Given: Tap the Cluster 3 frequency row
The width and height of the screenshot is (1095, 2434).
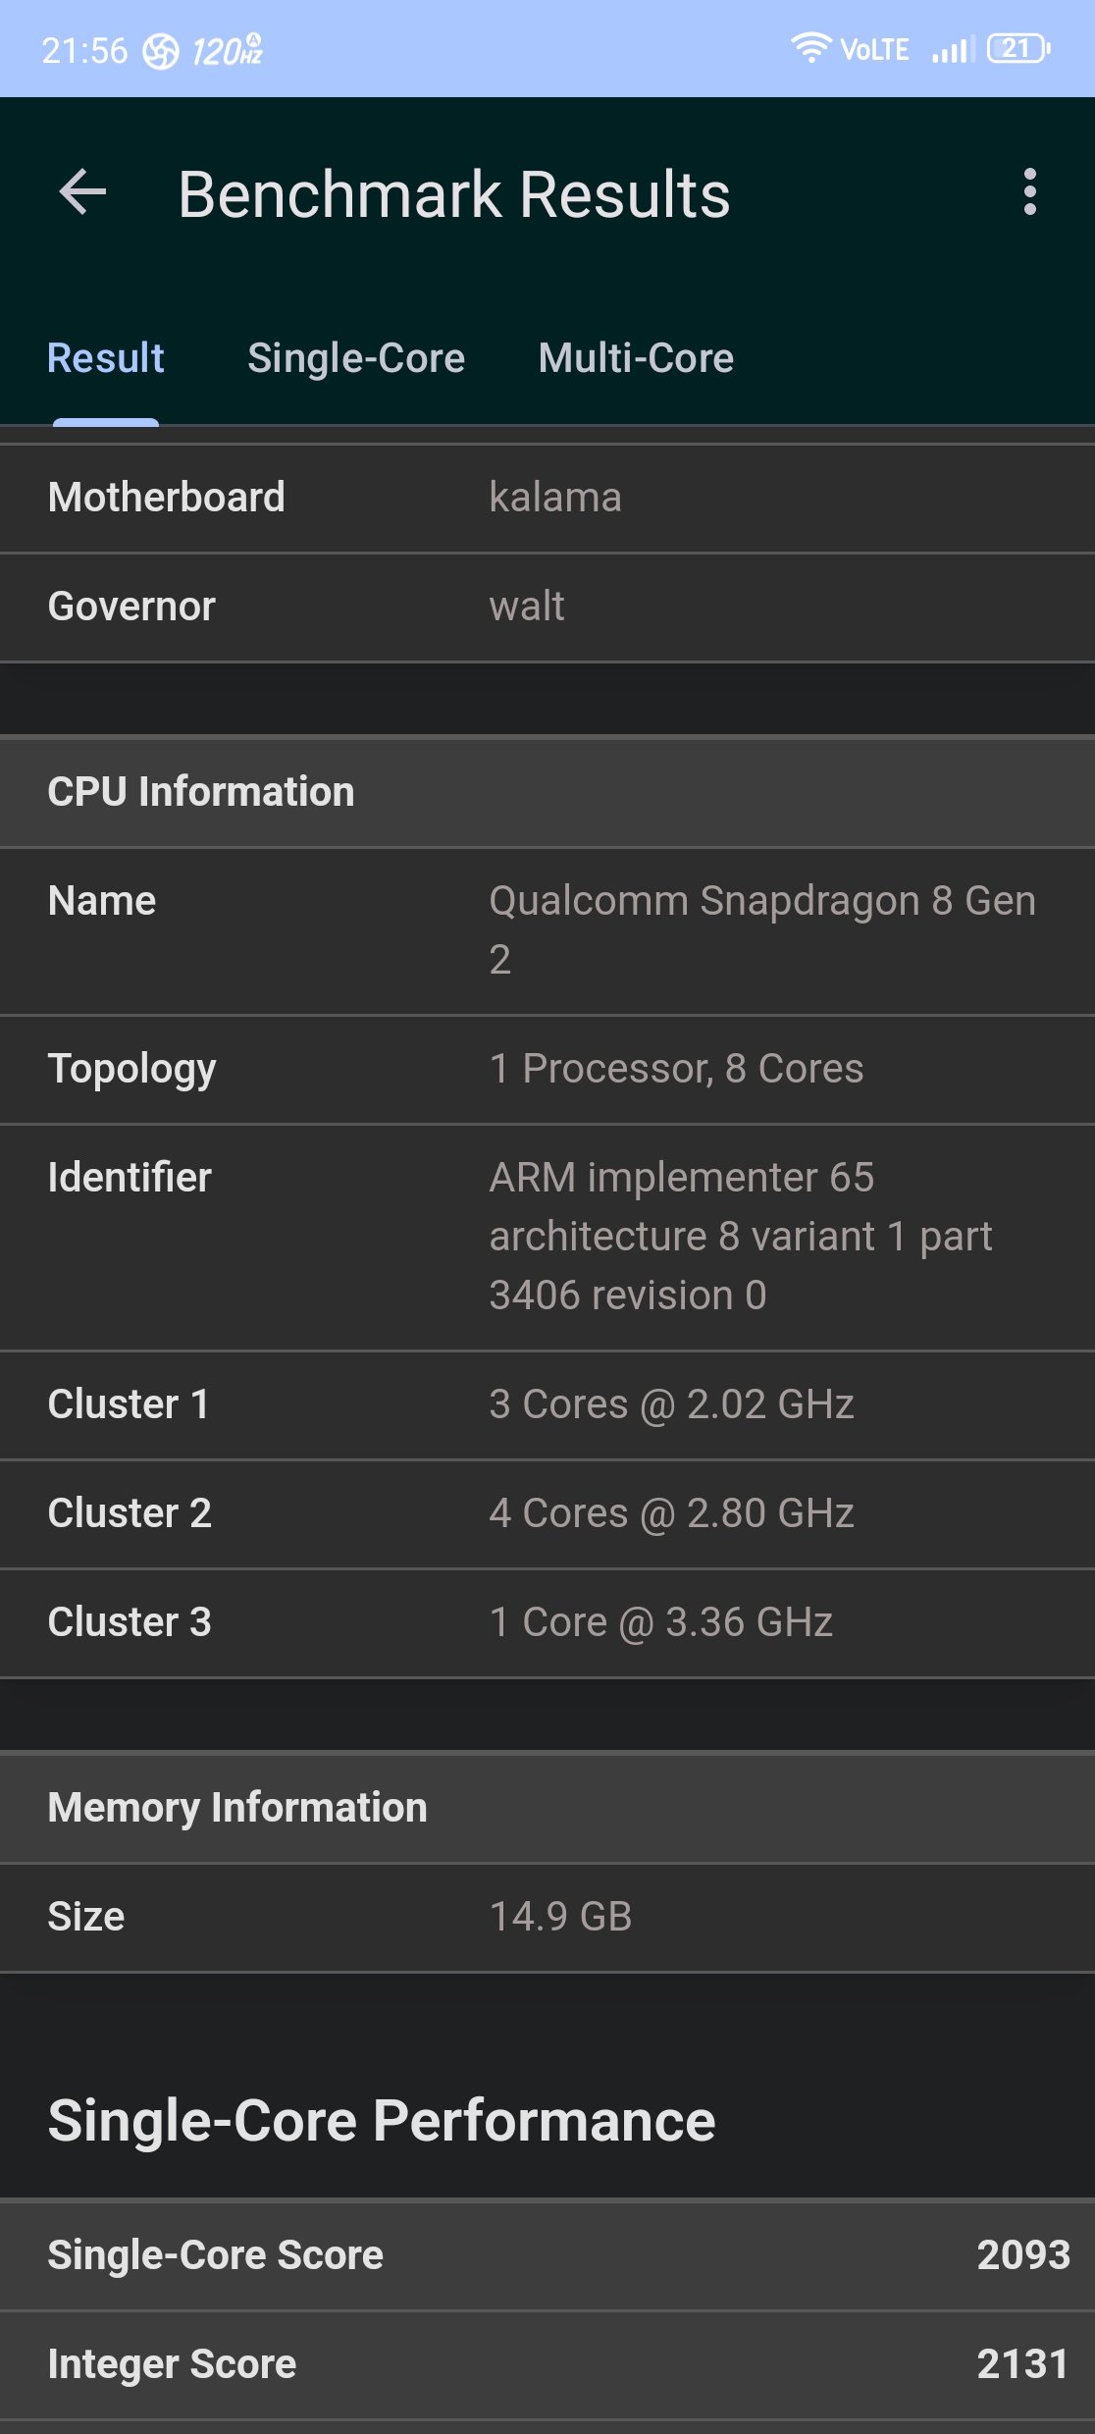Looking at the screenshot, I should (547, 1622).
